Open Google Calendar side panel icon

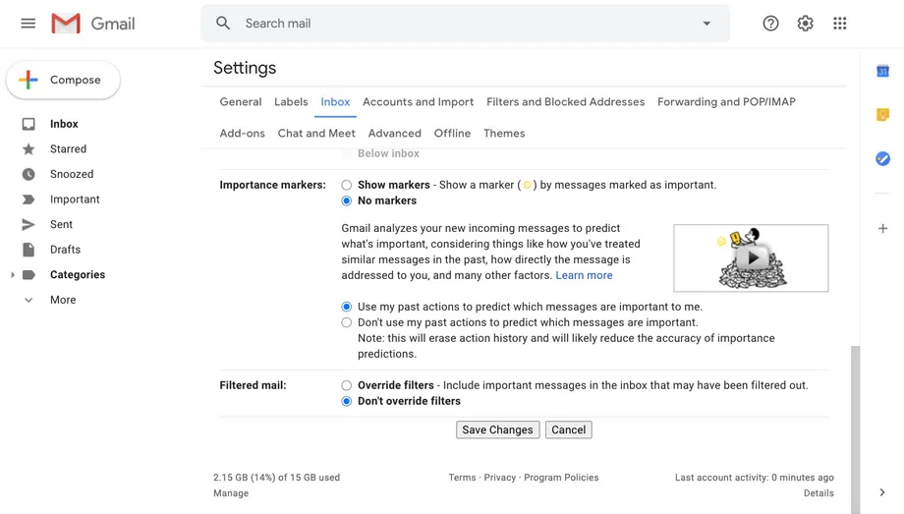882,71
